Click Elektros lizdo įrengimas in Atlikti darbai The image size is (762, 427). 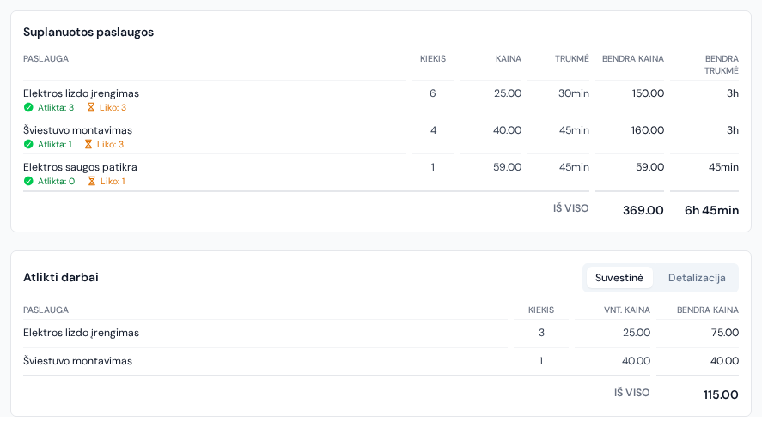pyautogui.click(x=81, y=333)
